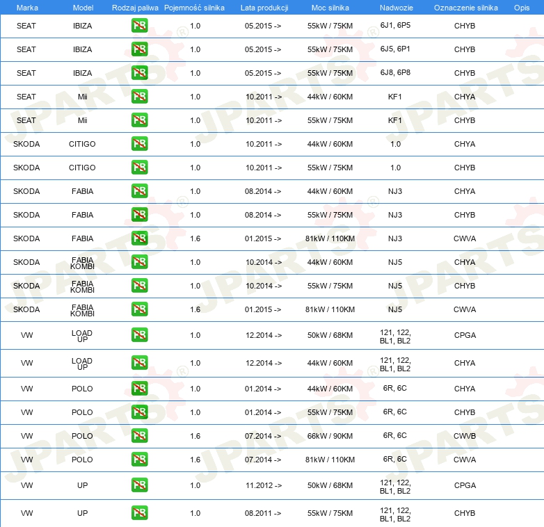Click UP model in the 08.2011 row
The height and width of the screenshot is (527, 544).
pos(83,513)
